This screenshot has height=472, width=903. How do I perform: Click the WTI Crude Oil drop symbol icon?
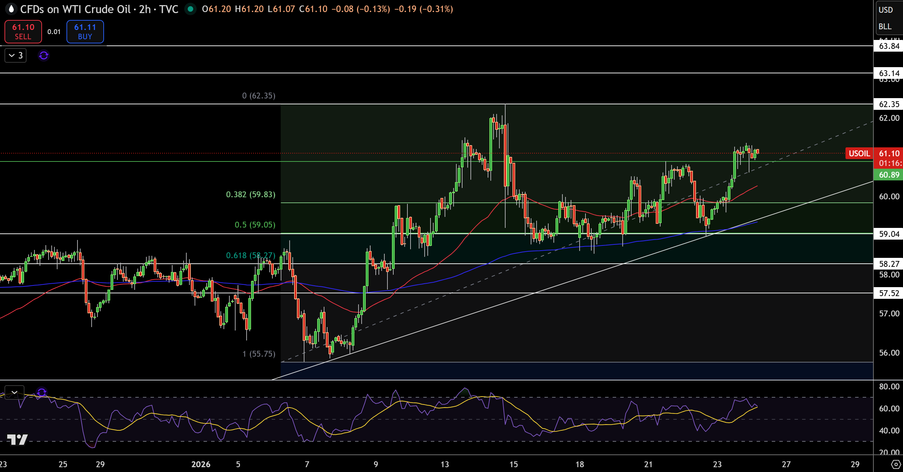coord(11,9)
